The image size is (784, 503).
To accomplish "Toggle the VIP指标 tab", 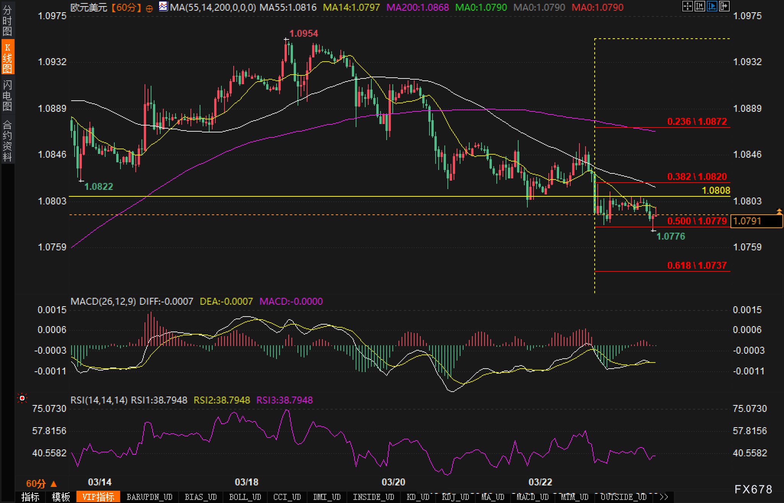I will tap(98, 497).
